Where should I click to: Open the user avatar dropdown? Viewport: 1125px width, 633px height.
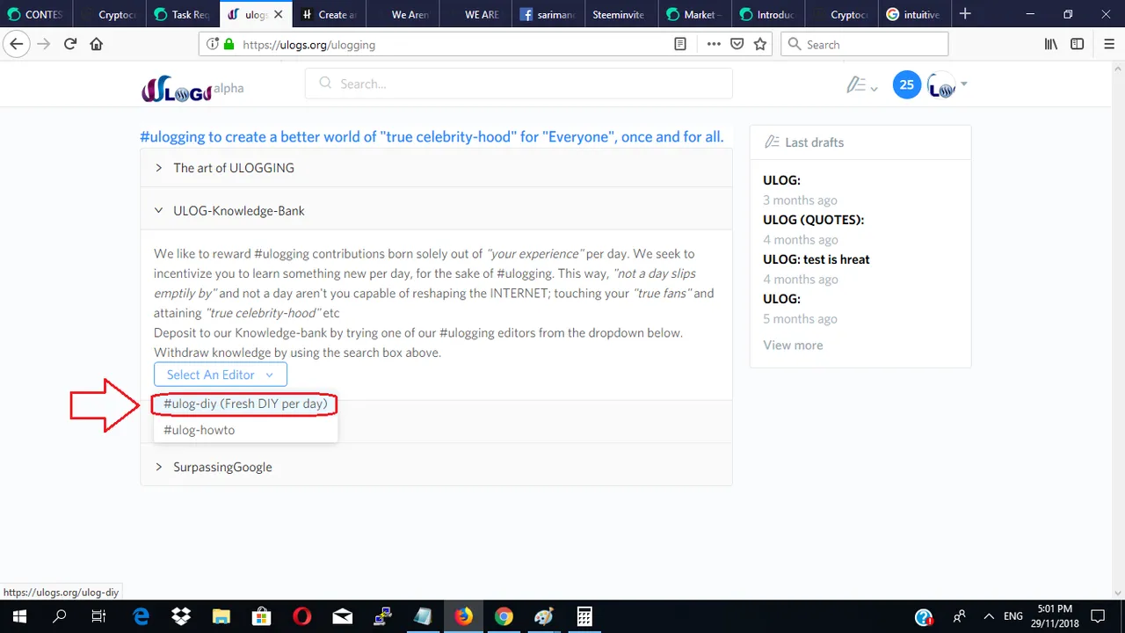(x=947, y=85)
